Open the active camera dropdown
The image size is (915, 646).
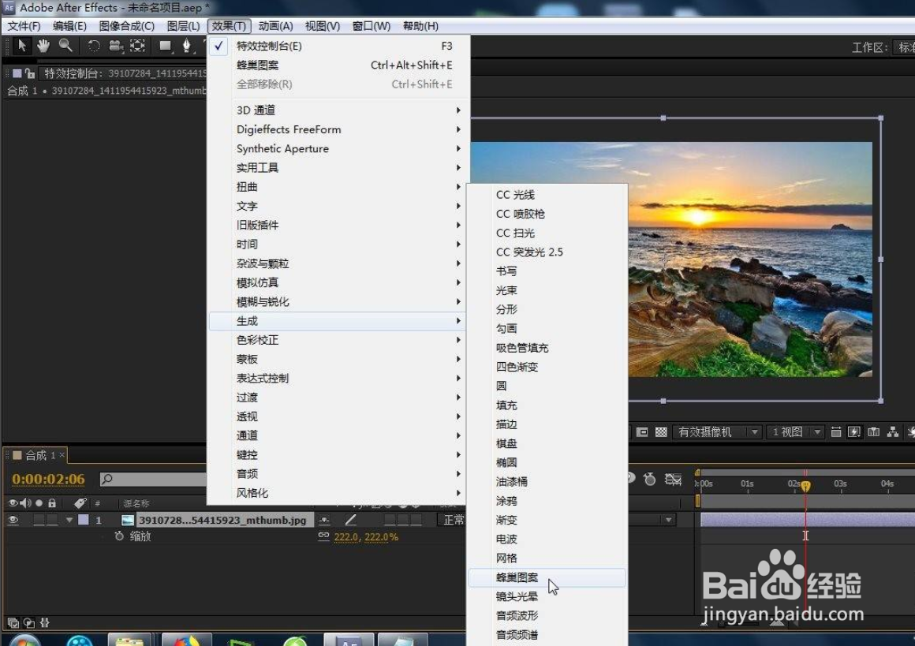(718, 431)
